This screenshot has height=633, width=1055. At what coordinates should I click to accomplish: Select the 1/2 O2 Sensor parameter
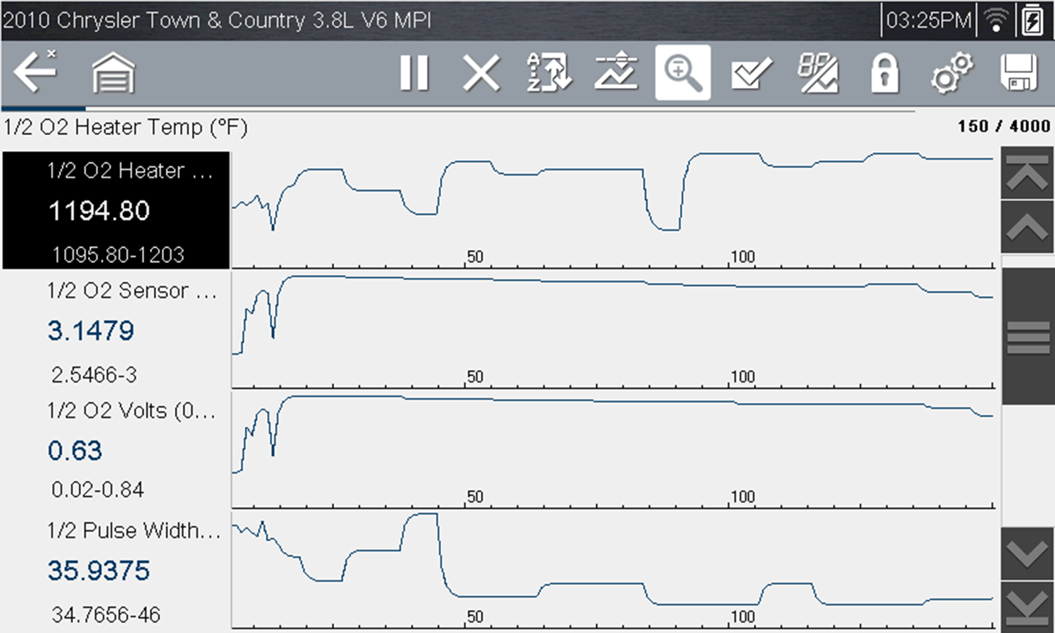coord(116,331)
